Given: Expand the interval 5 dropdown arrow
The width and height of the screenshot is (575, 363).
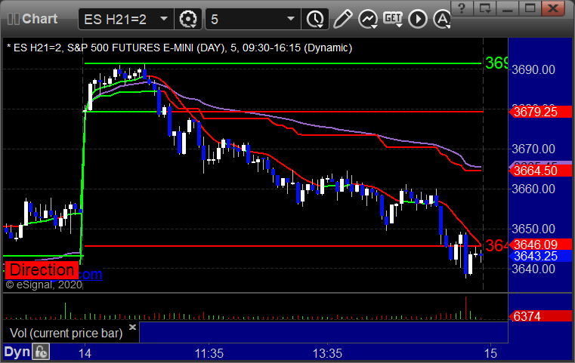Looking at the screenshot, I should 291,19.
